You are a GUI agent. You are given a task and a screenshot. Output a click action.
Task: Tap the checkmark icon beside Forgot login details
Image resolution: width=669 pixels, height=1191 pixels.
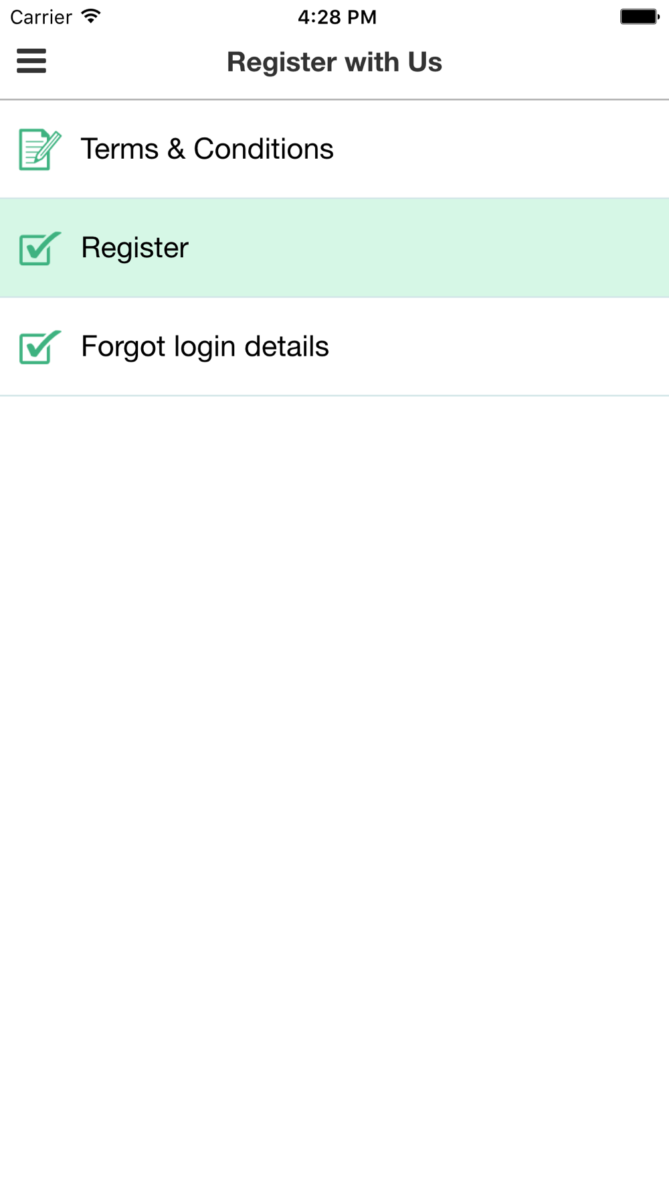pyautogui.click(x=40, y=347)
